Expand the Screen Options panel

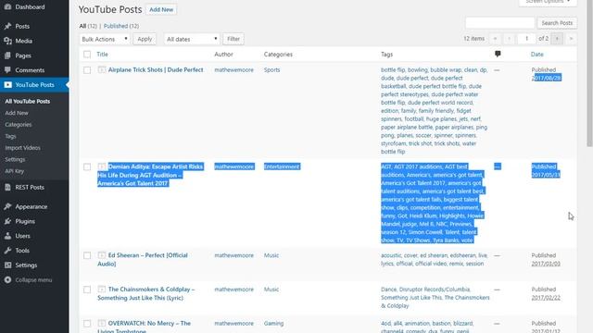tap(548, 2)
